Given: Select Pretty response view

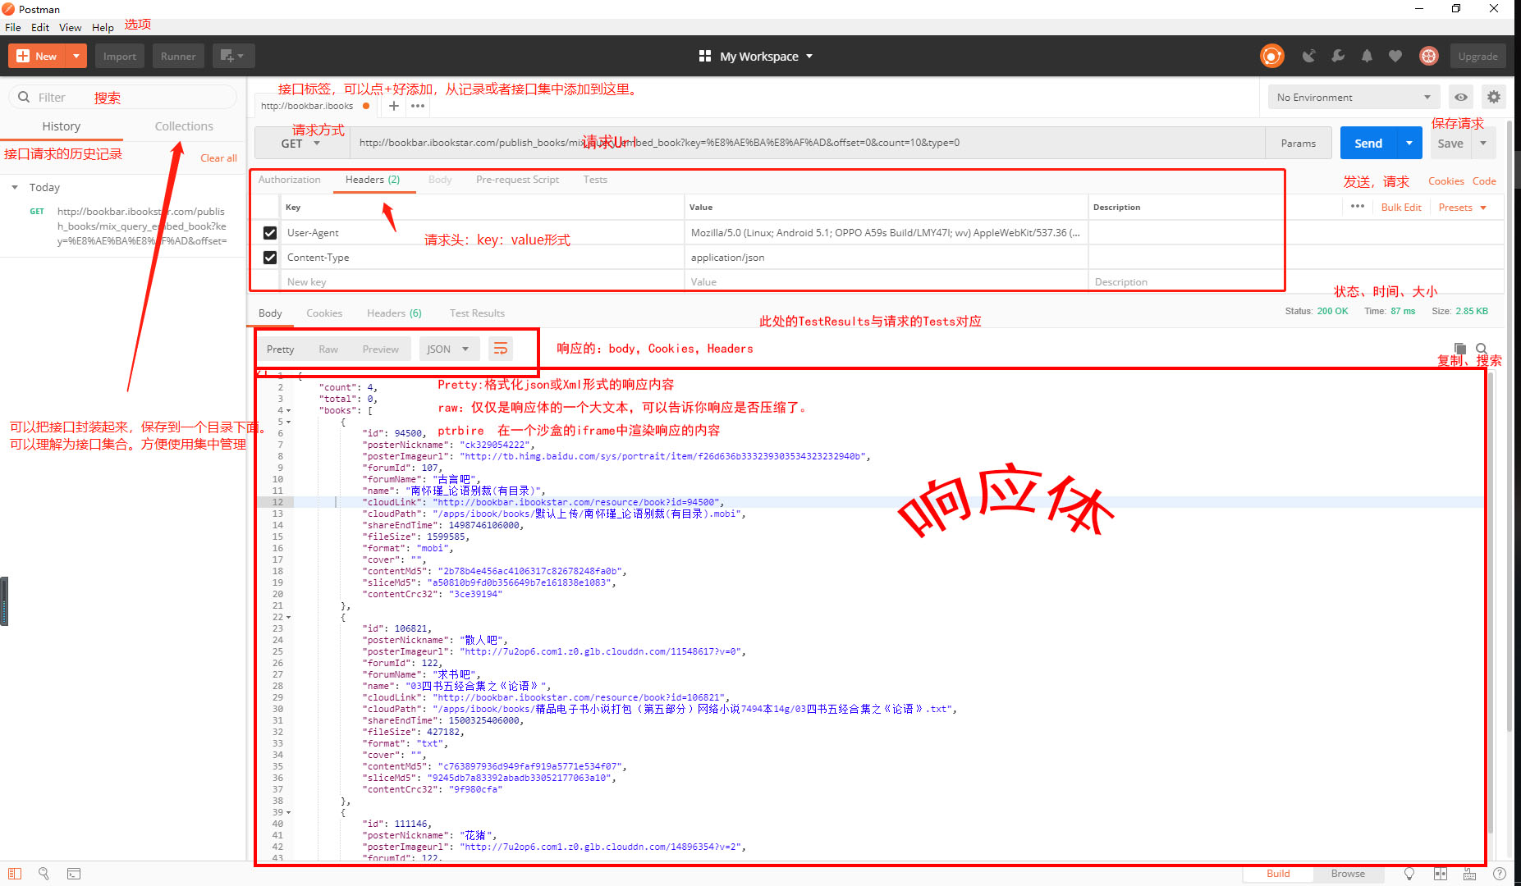Looking at the screenshot, I should [280, 349].
